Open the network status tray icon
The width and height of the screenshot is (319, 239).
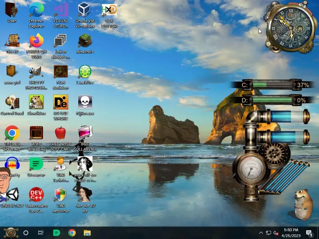tap(269, 233)
